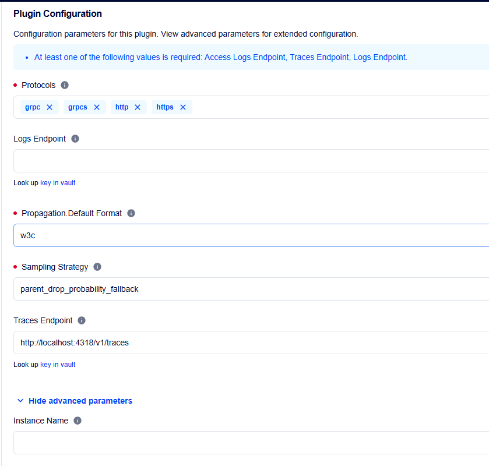Remove the http protocol tag

pyautogui.click(x=138, y=107)
